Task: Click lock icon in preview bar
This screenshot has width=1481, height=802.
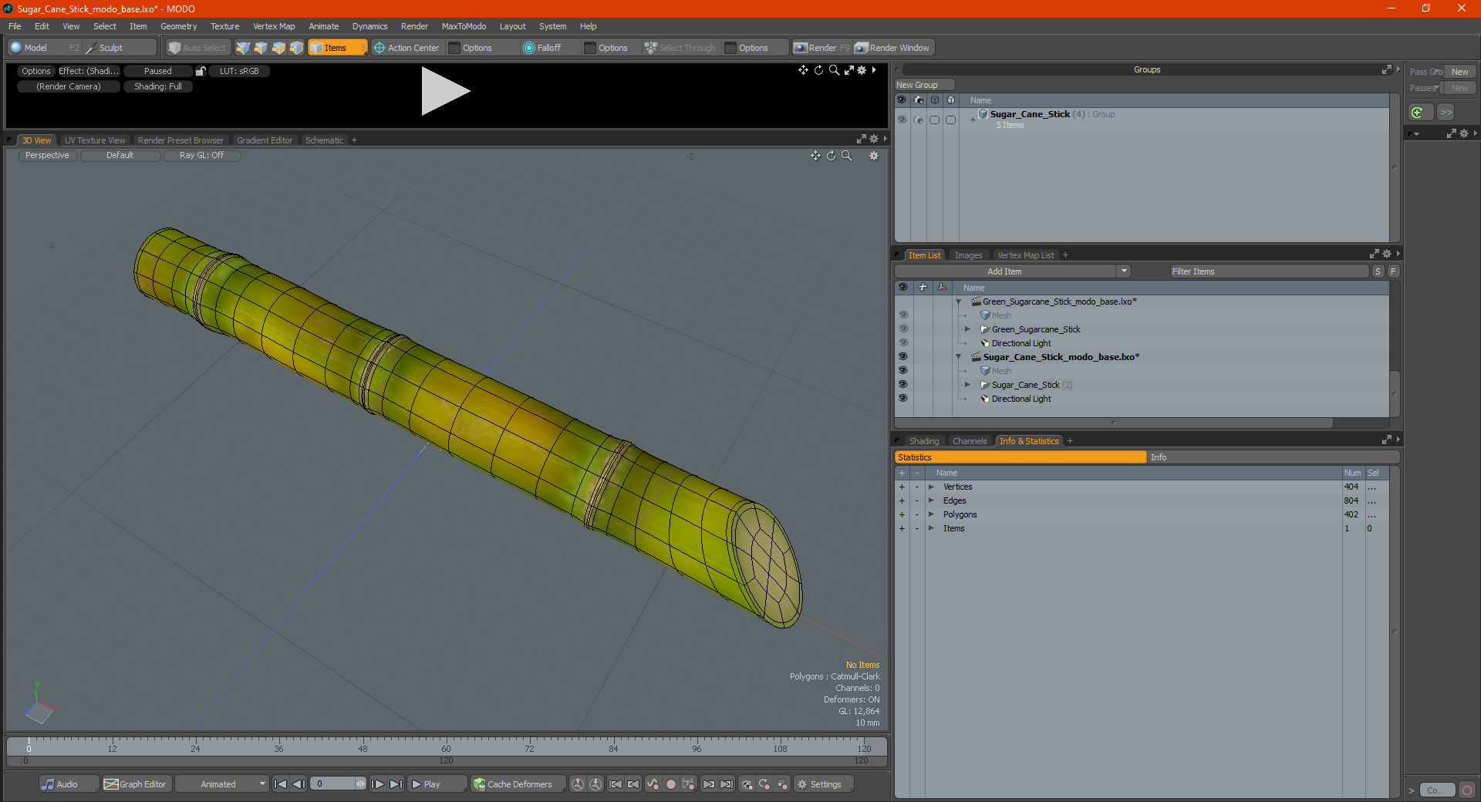Action: pos(201,71)
